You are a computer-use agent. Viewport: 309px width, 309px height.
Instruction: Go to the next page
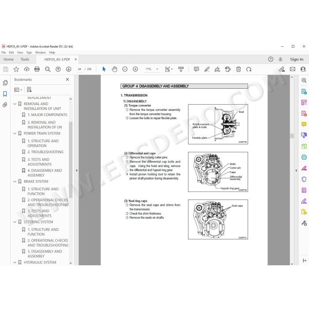coord(68,69)
